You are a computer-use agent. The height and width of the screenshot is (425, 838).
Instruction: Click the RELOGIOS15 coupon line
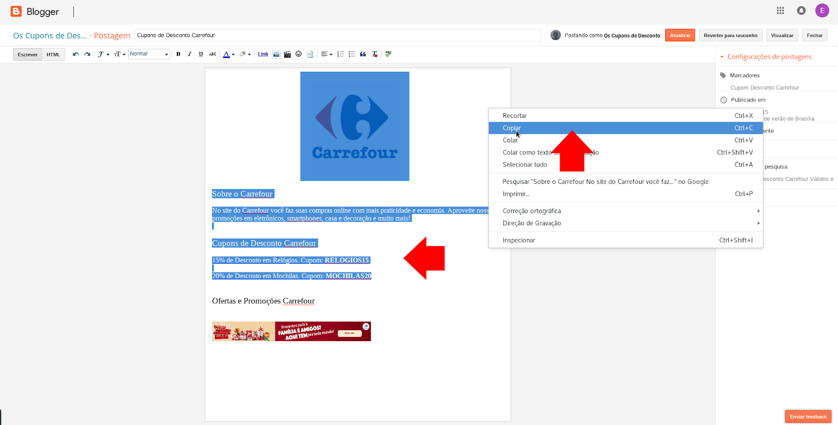point(291,260)
